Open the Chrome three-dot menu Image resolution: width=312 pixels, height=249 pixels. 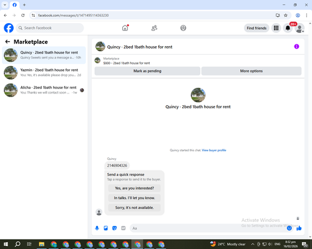(306, 16)
